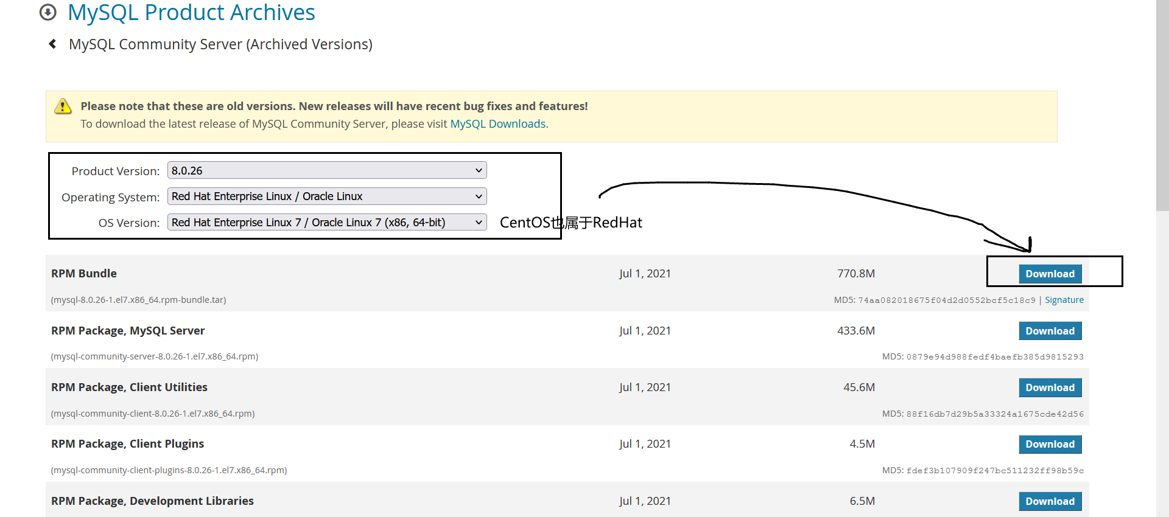Open the Signature link for RPM Bundle
This screenshot has width=1169, height=517.
[x=1064, y=300]
